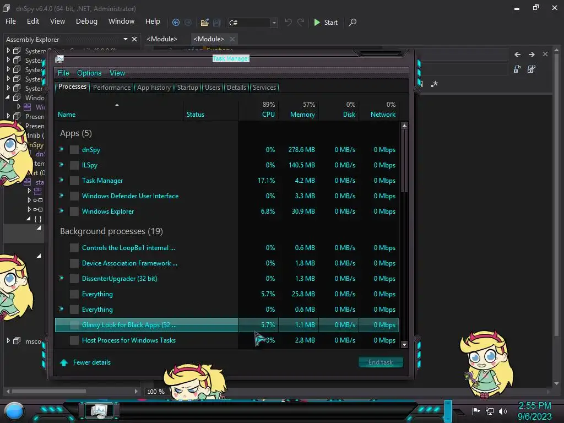Open dnSpy Window menu
564x423 pixels.
point(121,21)
